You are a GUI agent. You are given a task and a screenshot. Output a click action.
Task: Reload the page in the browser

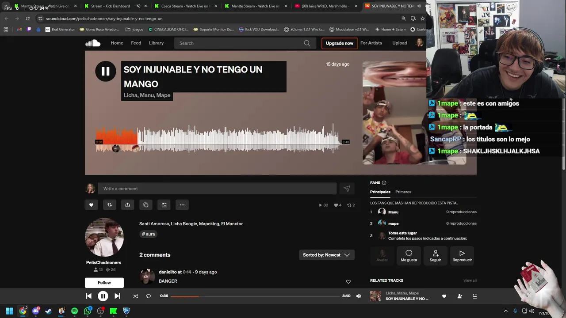[x=27, y=19]
